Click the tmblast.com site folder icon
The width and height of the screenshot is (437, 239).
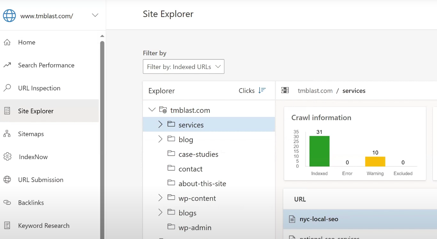(x=163, y=110)
